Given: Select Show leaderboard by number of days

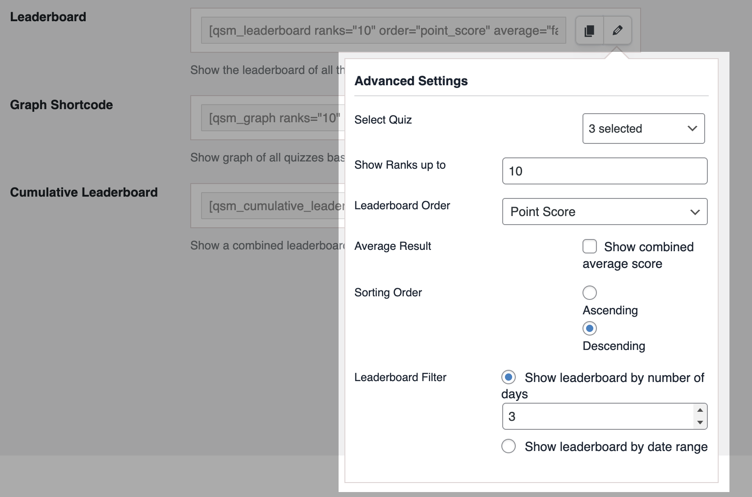Looking at the screenshot, I should point(509,377).
